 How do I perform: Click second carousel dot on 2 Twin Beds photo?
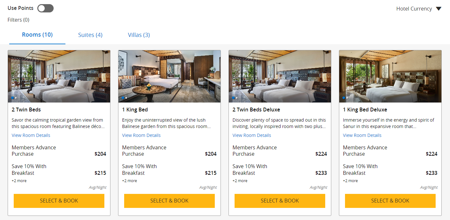tap(16, 98)
